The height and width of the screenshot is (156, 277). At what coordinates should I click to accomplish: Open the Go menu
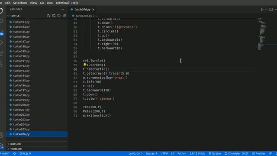42,3
